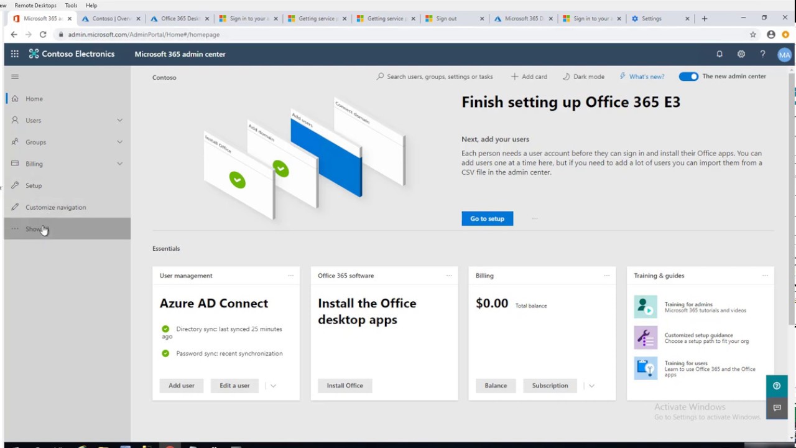Screen dimensions: 796x448
Task: Click Add card
Action: coord(529,77)
